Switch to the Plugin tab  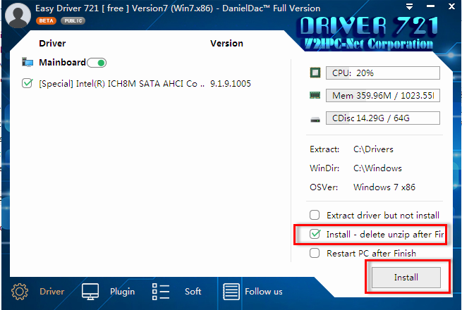122,292
